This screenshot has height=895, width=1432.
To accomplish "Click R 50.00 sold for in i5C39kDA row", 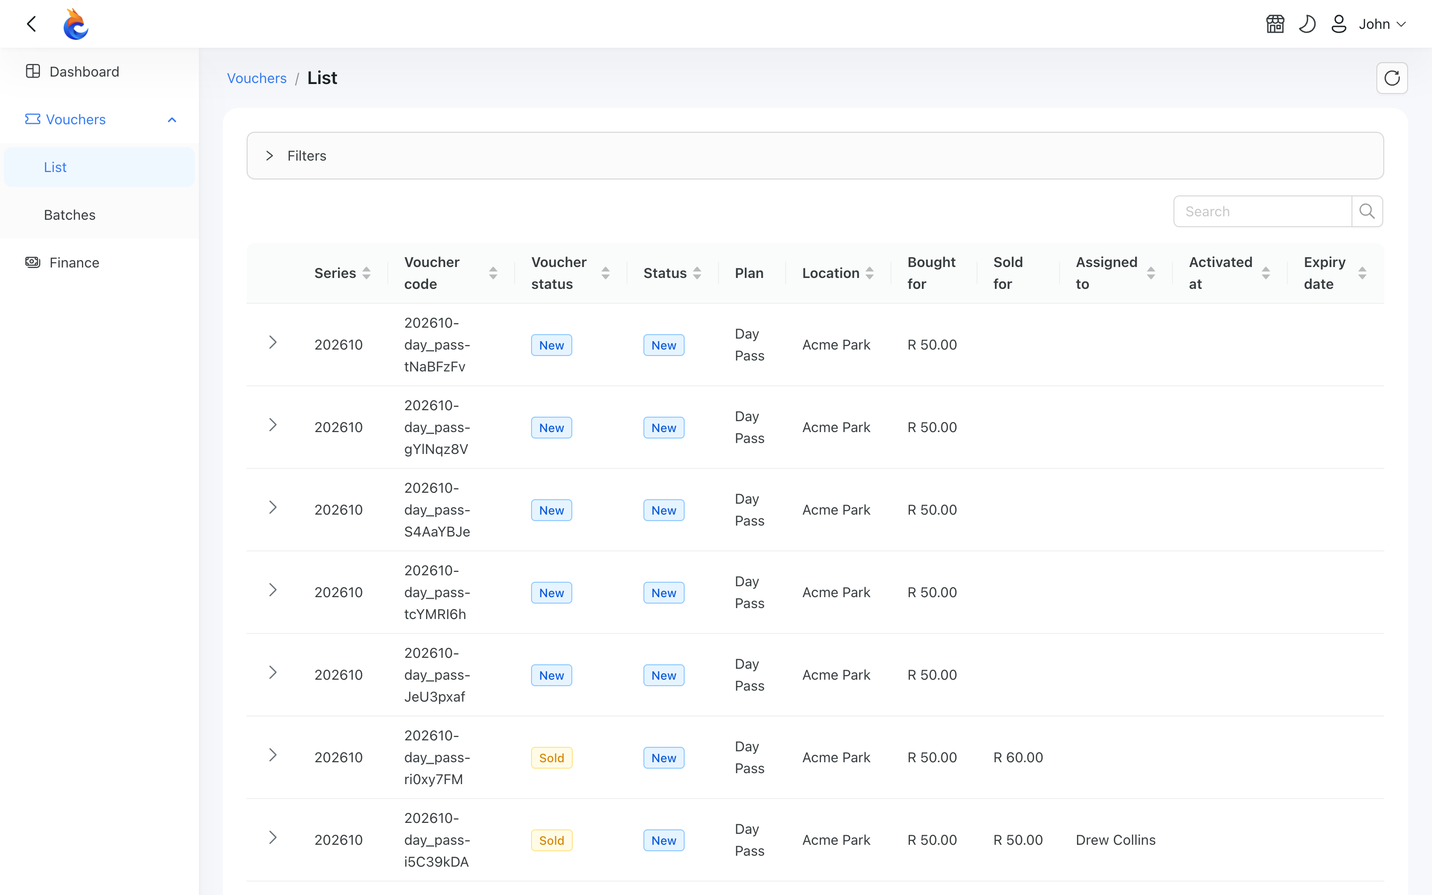I will 1018,840.
